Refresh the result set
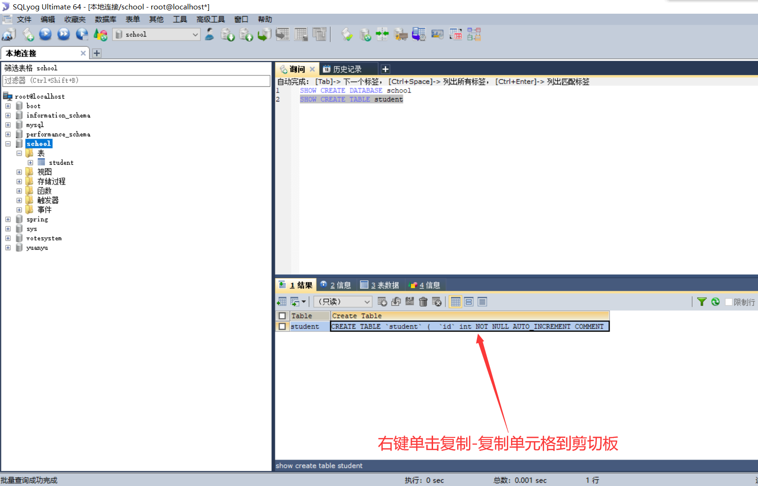The width and height of the screenshot is (758, 486). pyautogui.click(x=715, y=302)
